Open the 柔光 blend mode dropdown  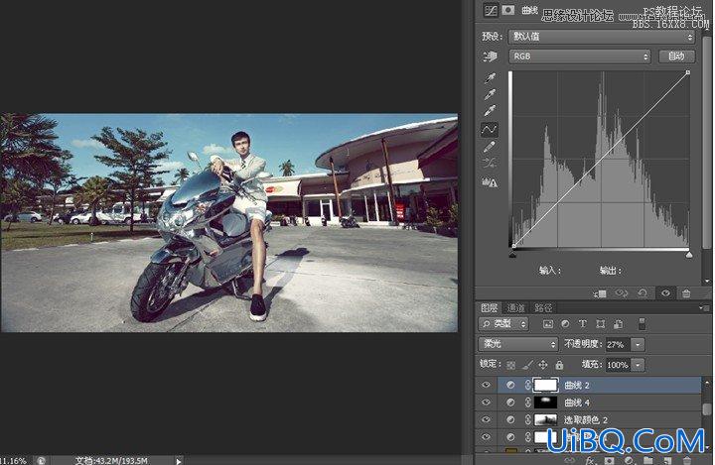[x=518, y=344]
